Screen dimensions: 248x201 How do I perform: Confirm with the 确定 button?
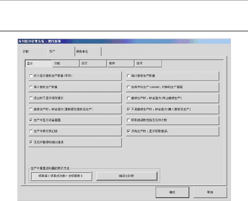coord(172,192)
